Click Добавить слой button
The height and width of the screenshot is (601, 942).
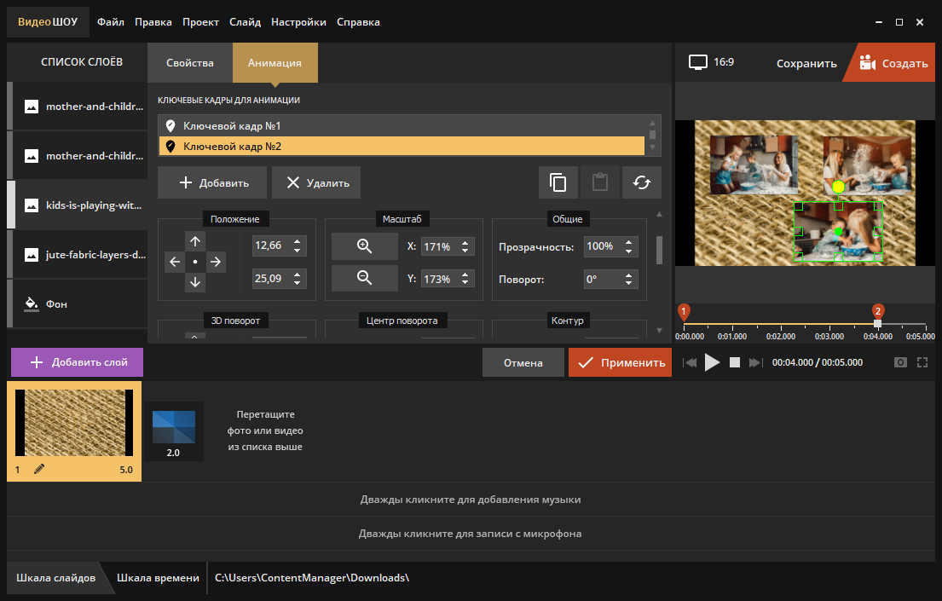[77, 362]
